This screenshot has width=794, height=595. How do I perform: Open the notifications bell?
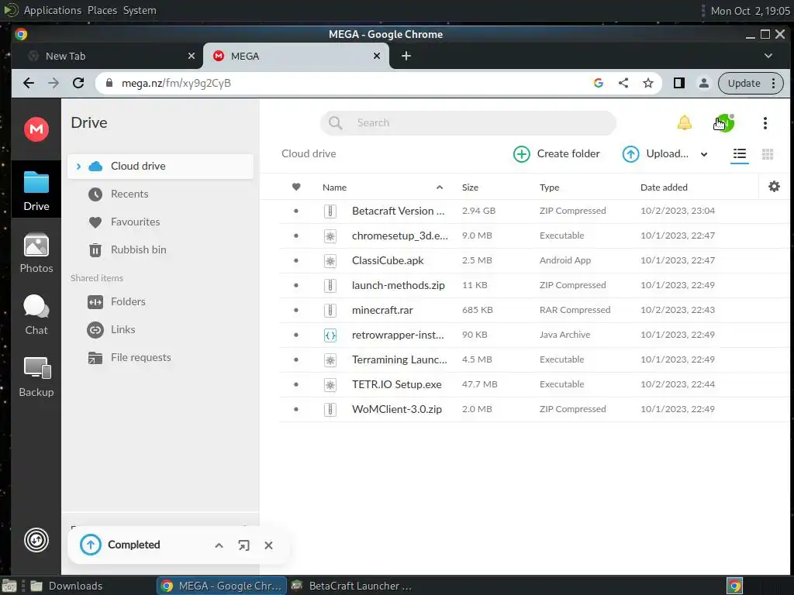(x=684, y=123)
